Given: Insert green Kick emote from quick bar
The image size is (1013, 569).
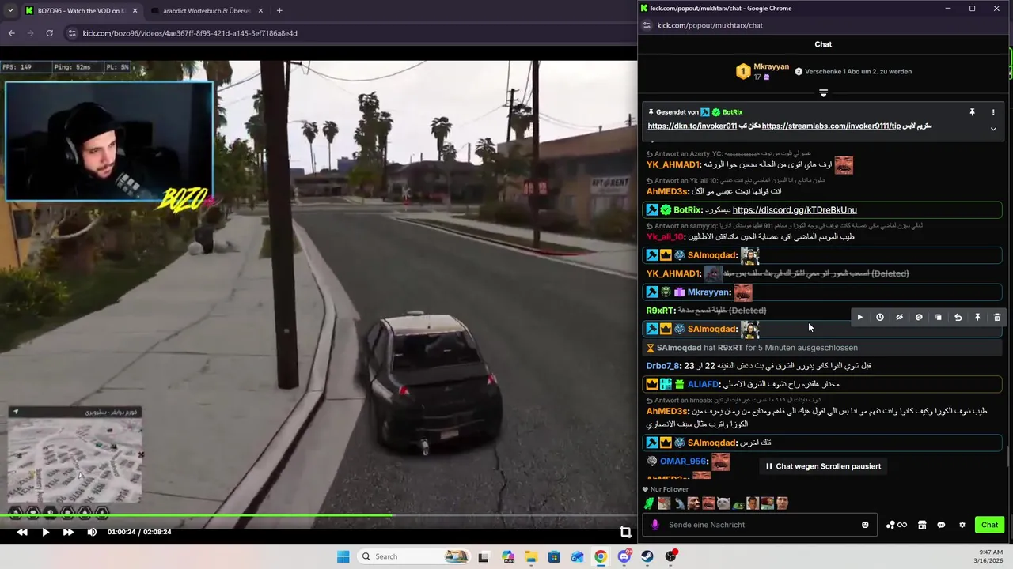Looking at the screenshot, I should tap(649, 503).
